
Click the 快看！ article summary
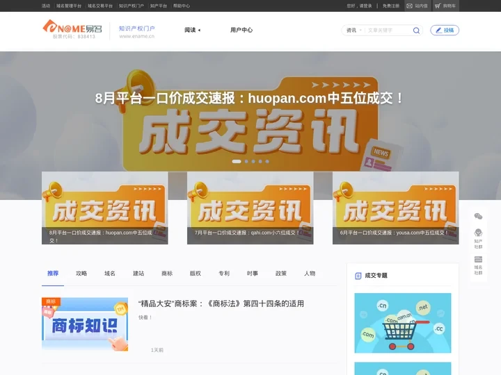145,317
